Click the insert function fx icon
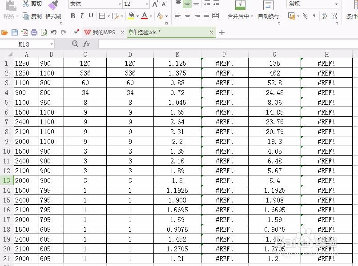Viewport: 358px width, 266px height. [x=86, y=44]
